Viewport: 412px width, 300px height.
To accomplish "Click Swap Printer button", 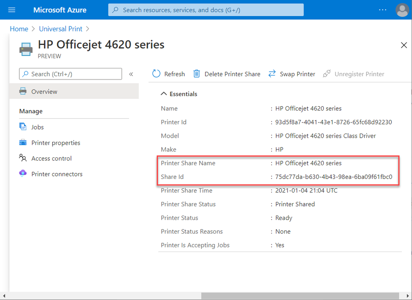I will [x=292, y=74].
